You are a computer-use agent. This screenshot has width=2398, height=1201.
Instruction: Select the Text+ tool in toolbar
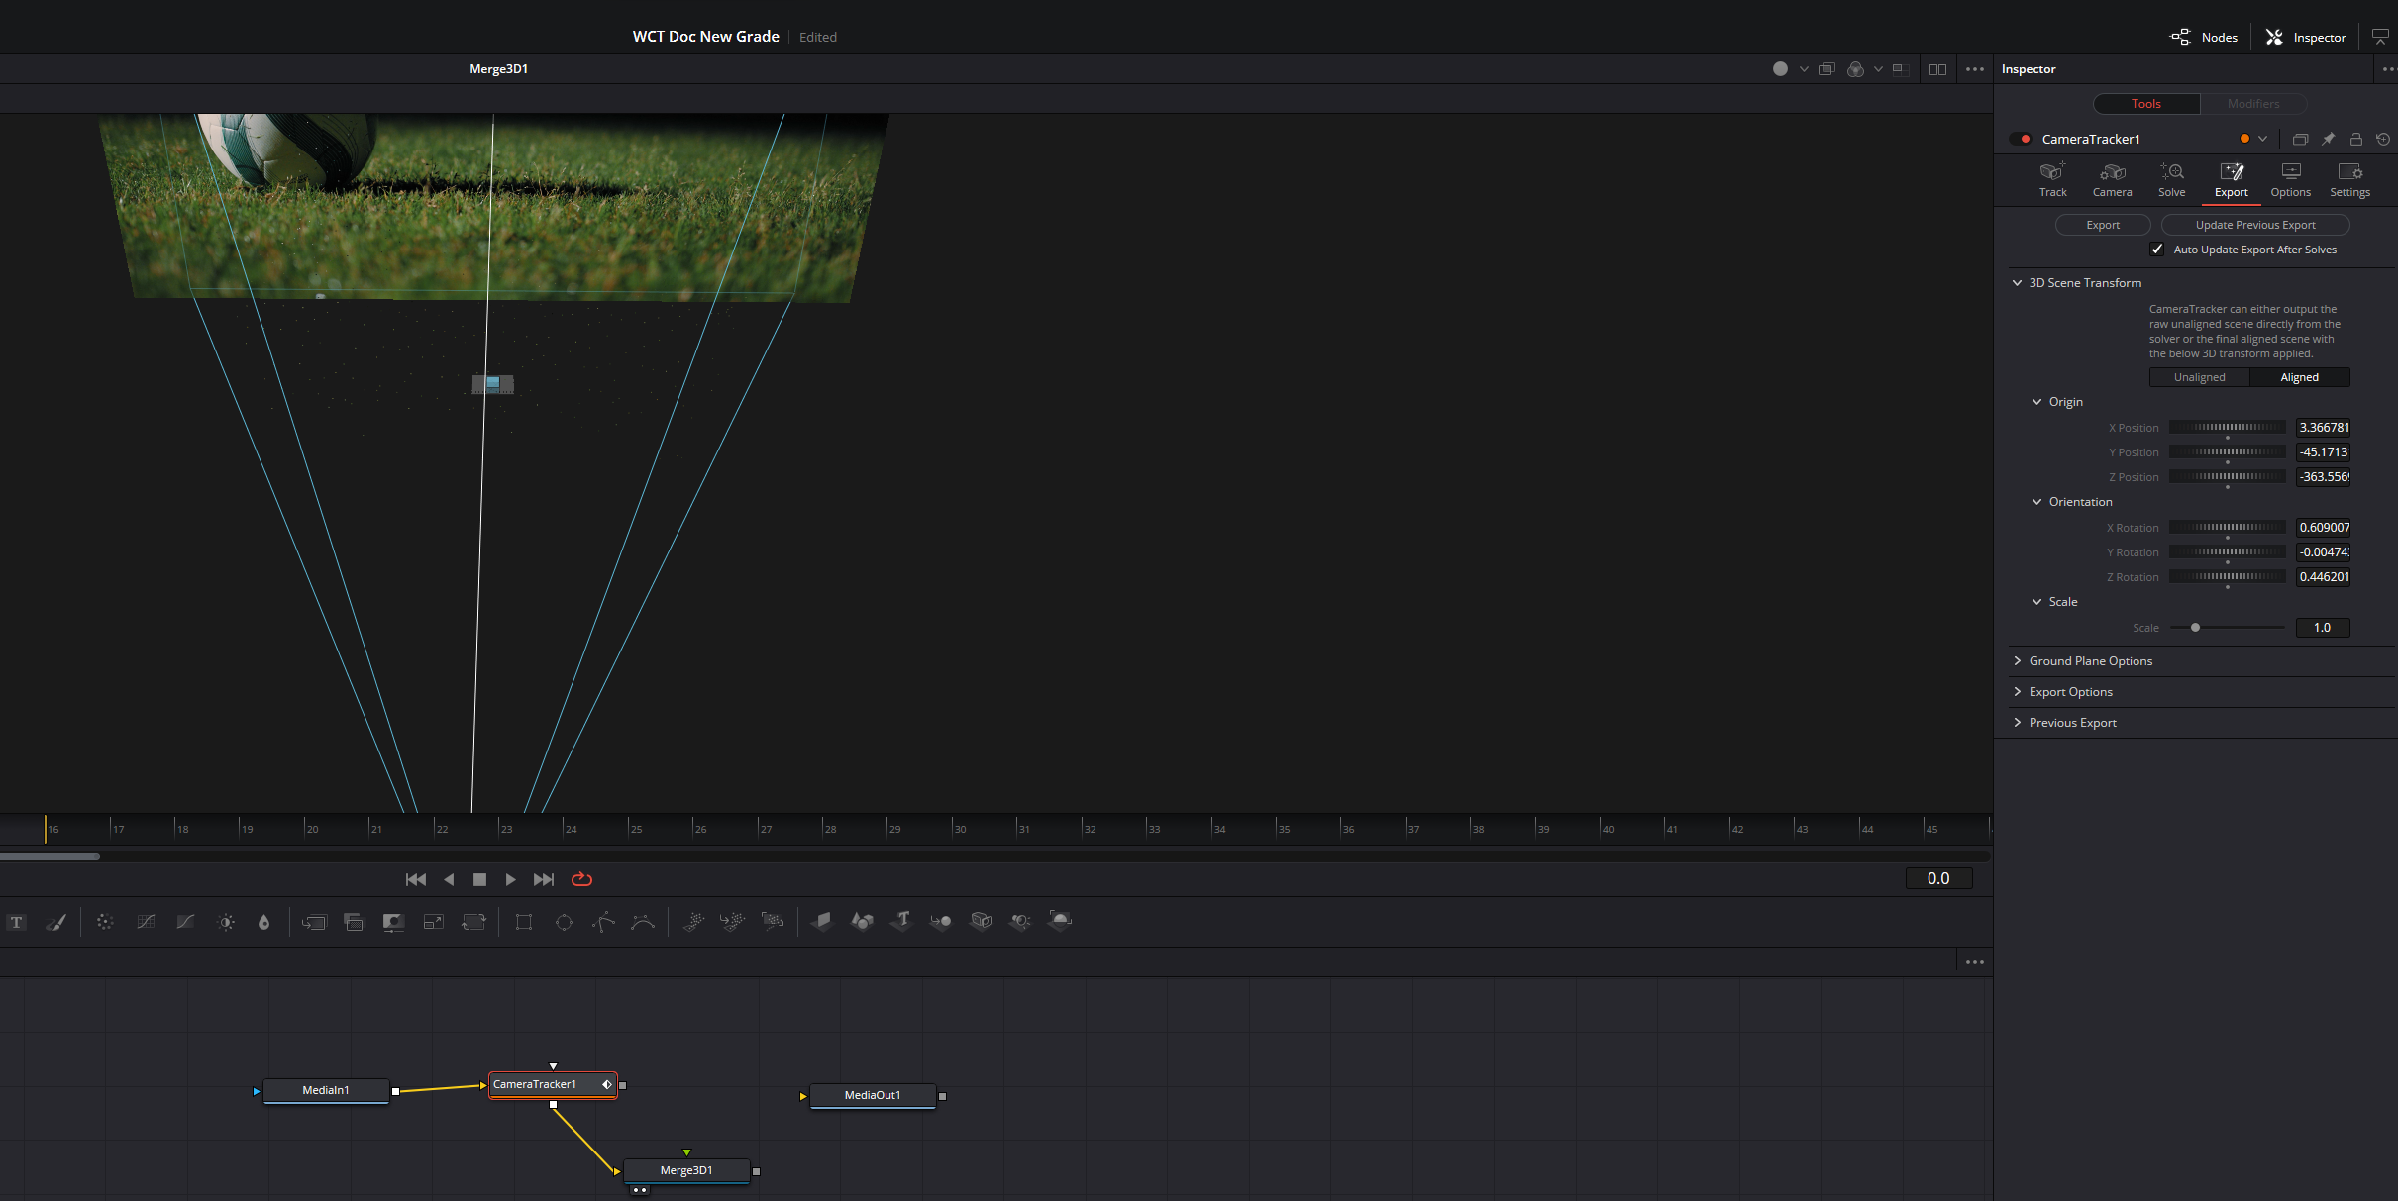point(16,922)
